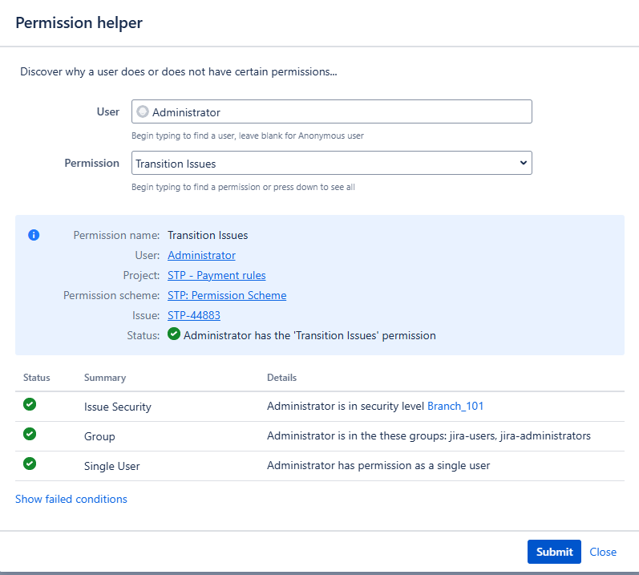639x575 pixels.
Task: Click the Group summary cell
Action: click(x=99, y=436)
